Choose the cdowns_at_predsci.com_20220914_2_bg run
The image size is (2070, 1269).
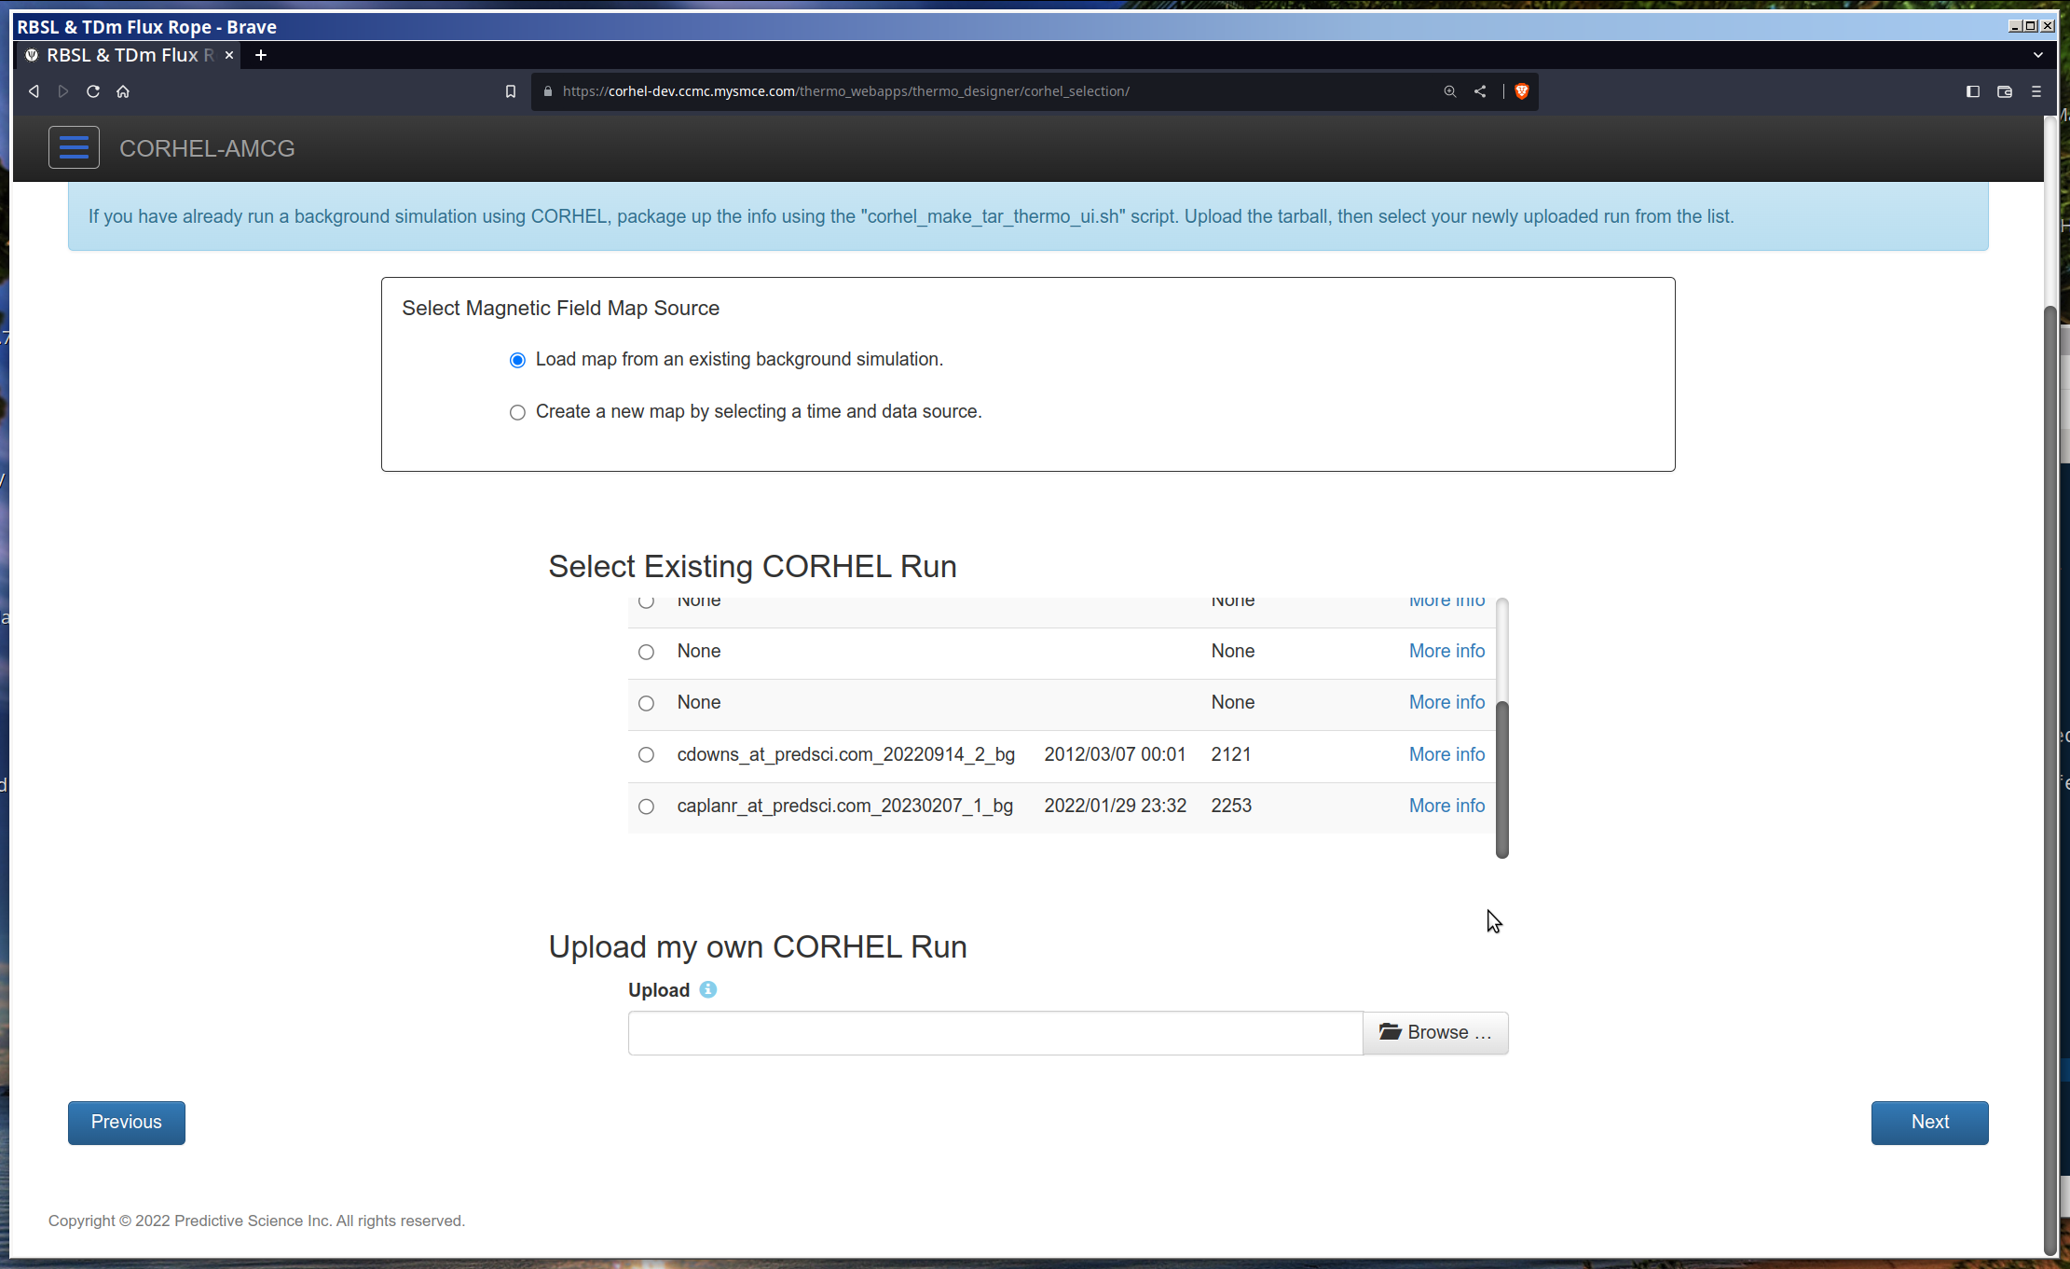tap(646, 755)
